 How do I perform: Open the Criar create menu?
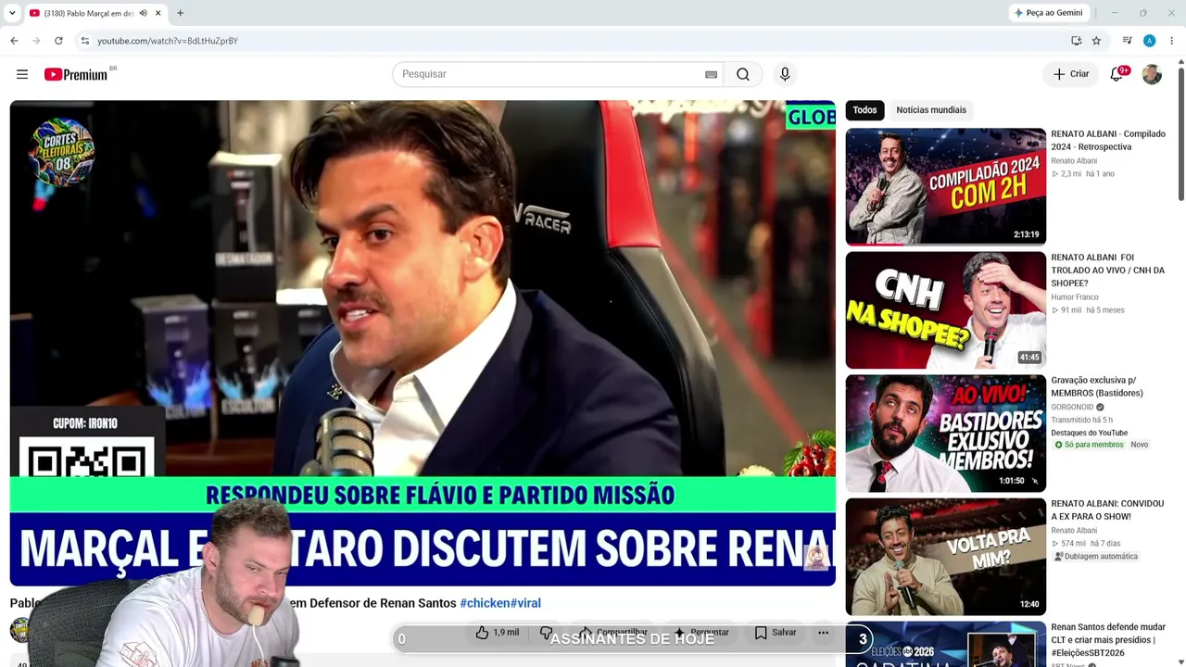1071,74
